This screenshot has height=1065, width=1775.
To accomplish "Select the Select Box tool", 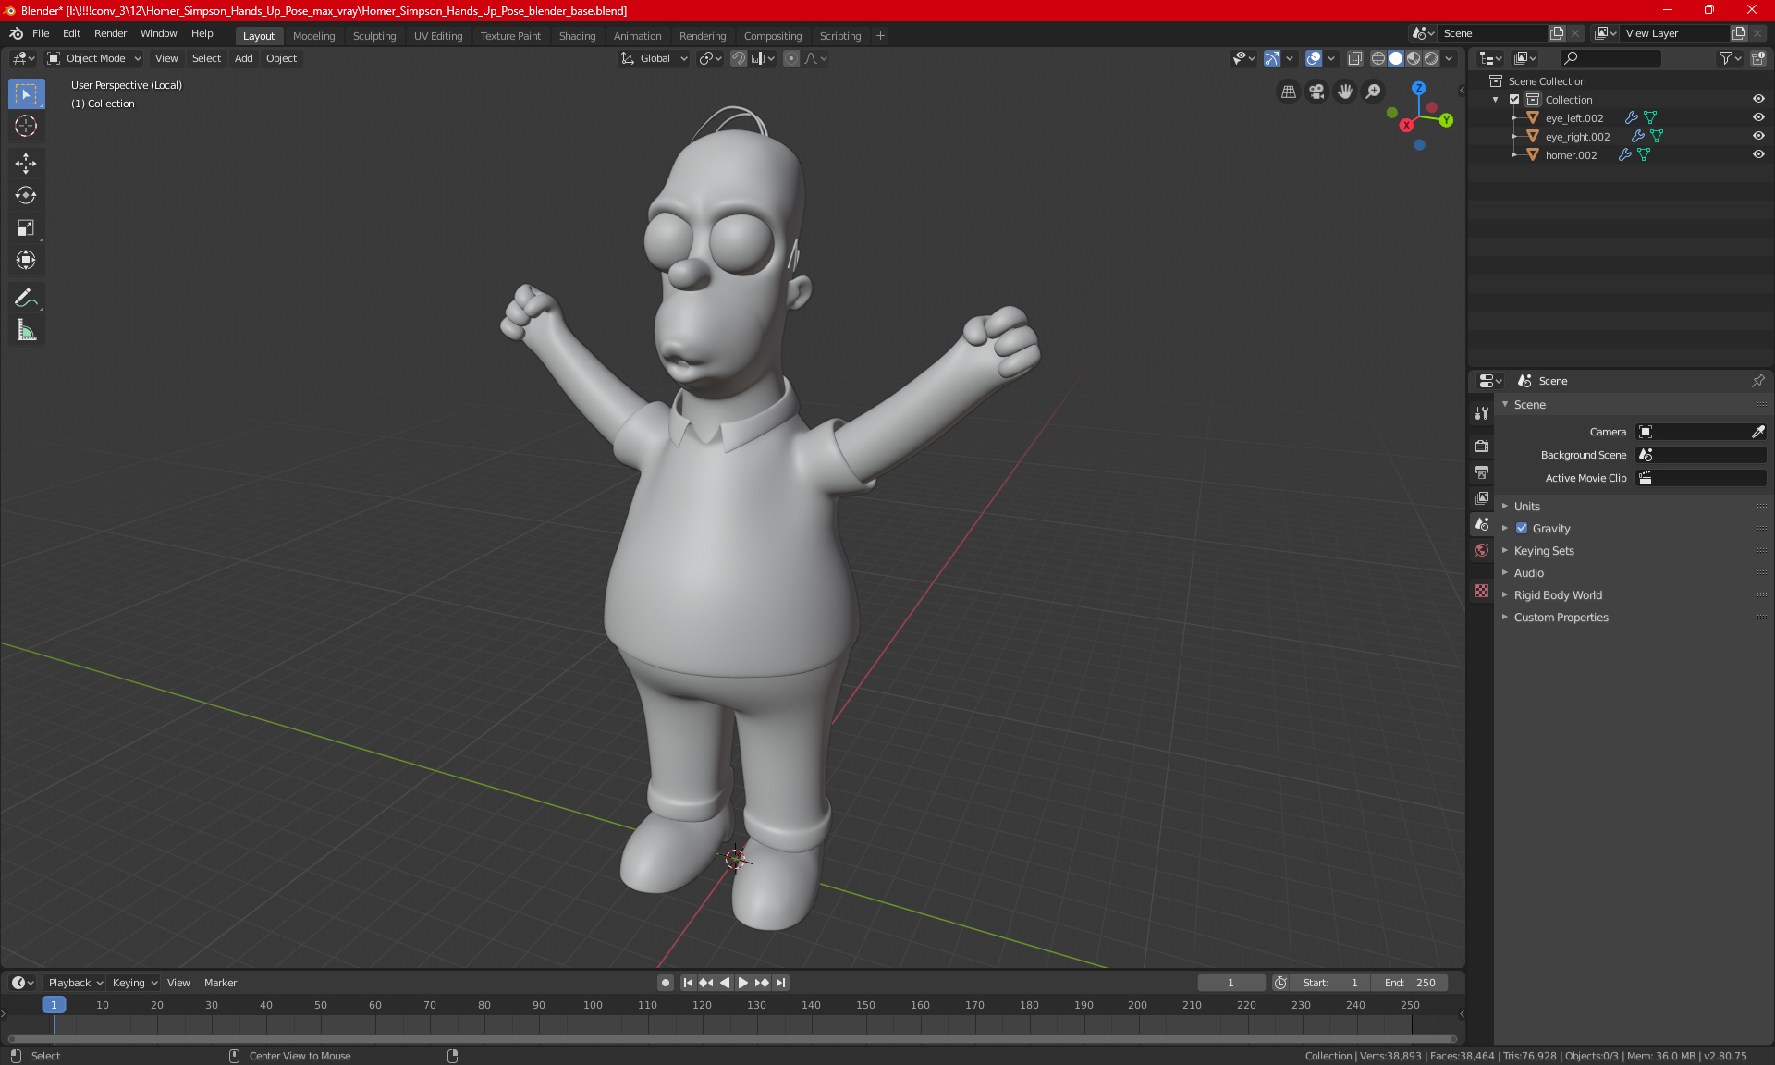I will pyautogui.click(x=26, y=93).
